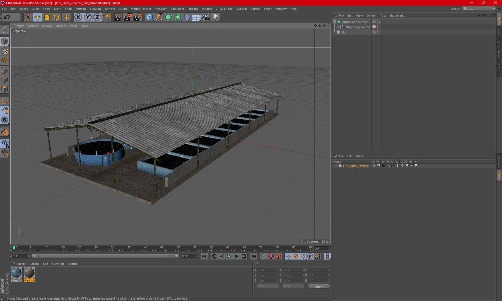This screenshot has width=502, height=301.
Task: Toggle X axis lock
Action: tap(78, 17)
